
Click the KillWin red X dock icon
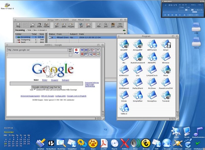coord(125,143)
